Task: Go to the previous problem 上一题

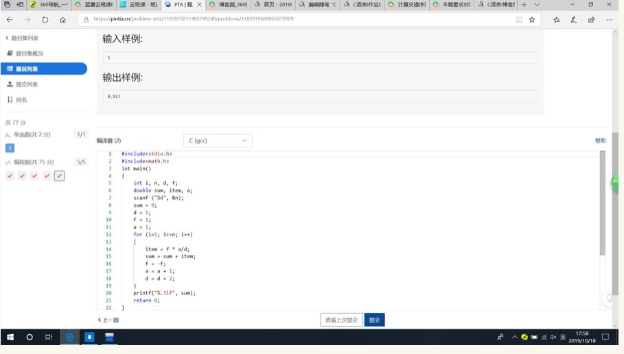Action: click(108, 320)
